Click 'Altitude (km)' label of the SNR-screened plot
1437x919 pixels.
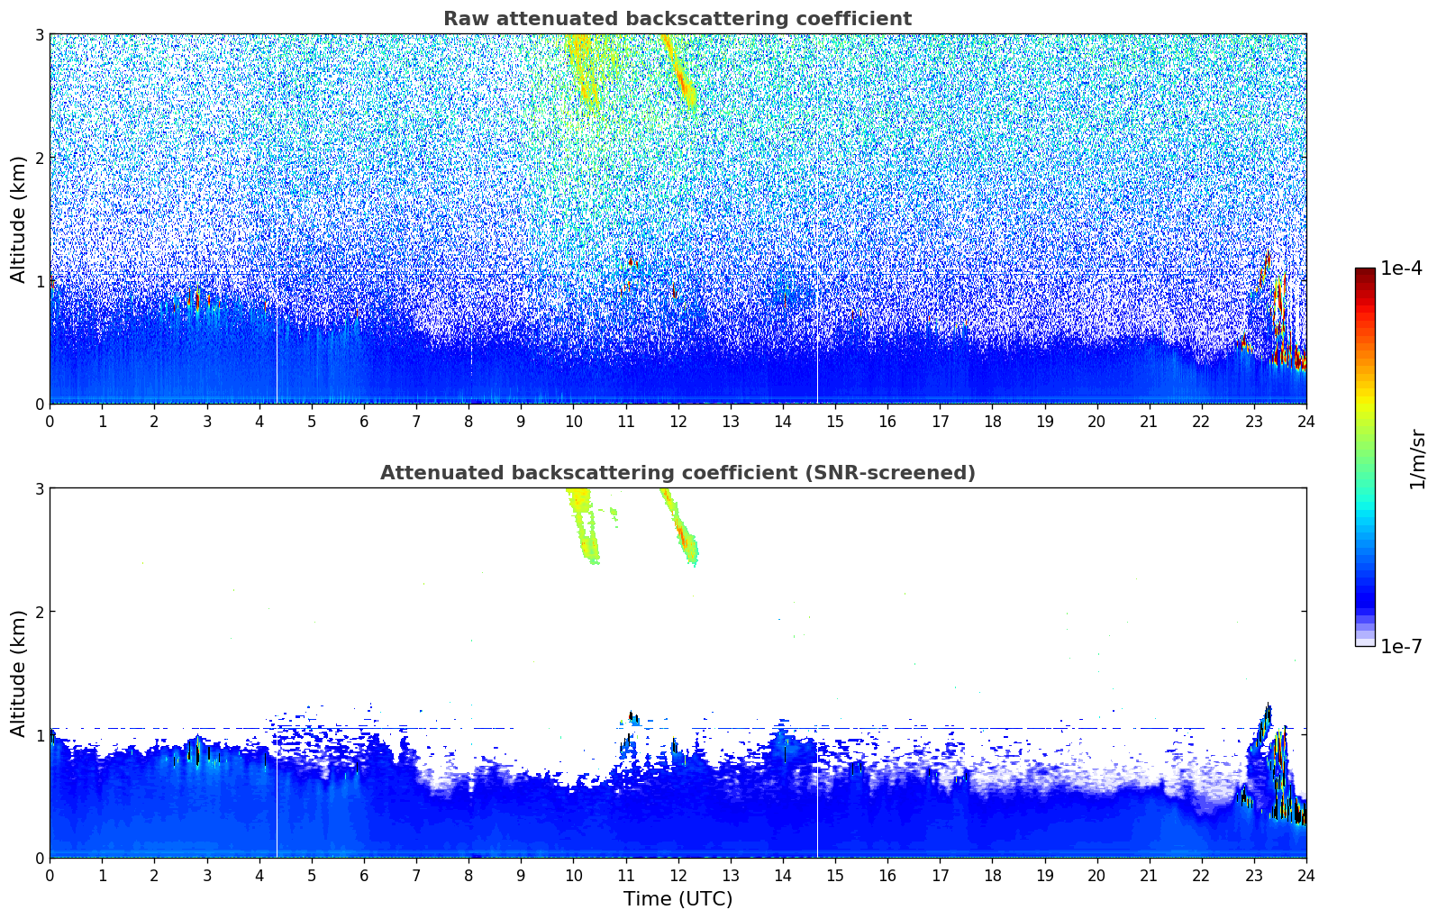(x=19, y=673)
